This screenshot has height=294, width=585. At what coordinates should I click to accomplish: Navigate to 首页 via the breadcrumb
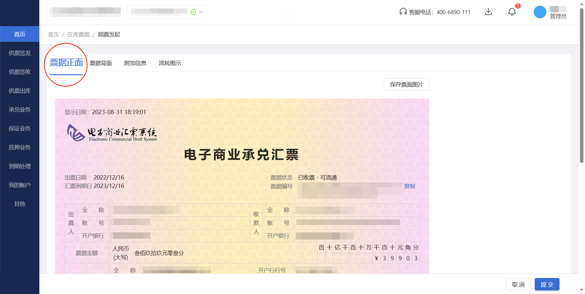[53, 34]
